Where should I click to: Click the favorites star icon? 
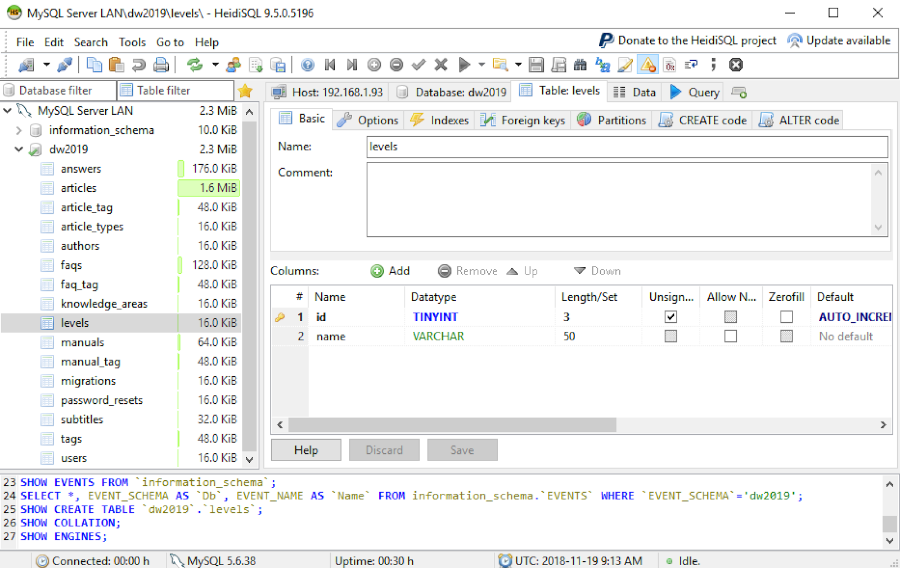pyautogui.click(x=245, y=91)
